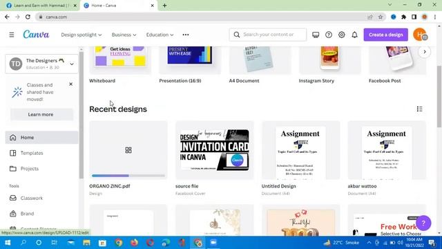Open File Explorer from taskbar
Image resolution: width=442 pixels, height=249 pixels.
click(x=86, y=243)
